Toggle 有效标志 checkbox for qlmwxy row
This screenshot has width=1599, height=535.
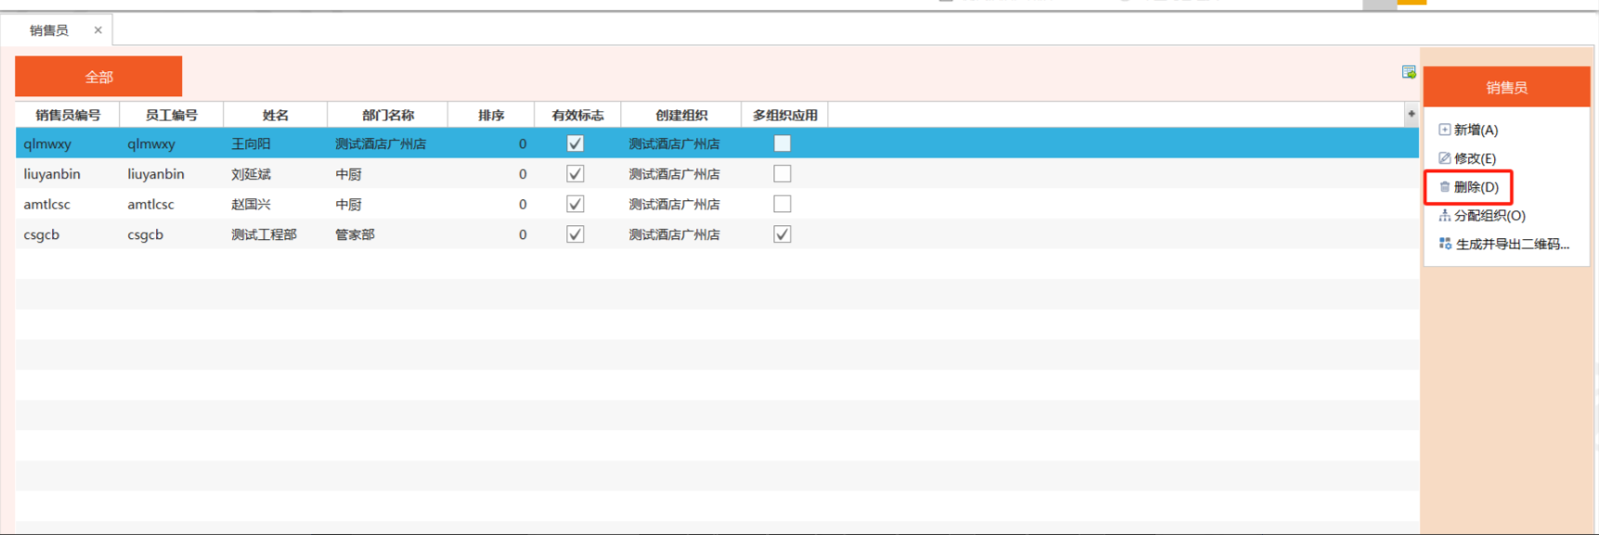[575, 144]
